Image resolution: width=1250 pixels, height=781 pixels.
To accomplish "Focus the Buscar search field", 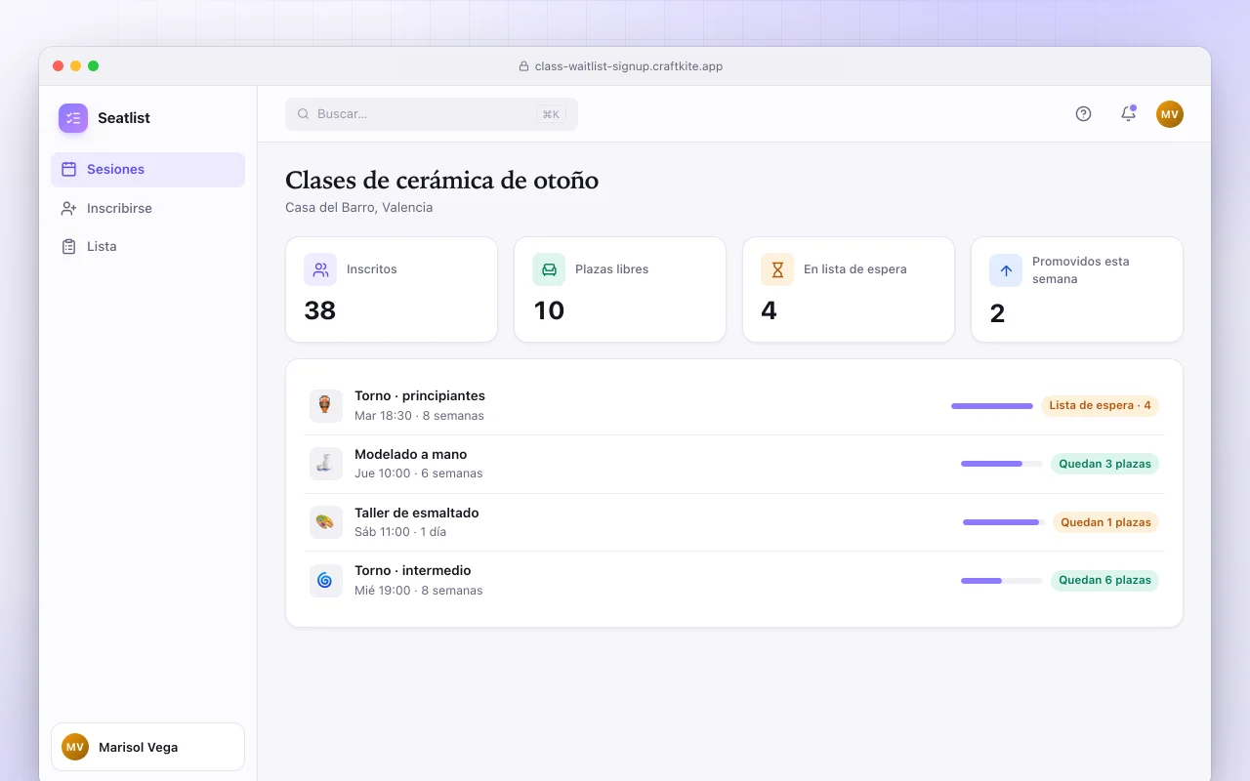I will tap(432, 114).
